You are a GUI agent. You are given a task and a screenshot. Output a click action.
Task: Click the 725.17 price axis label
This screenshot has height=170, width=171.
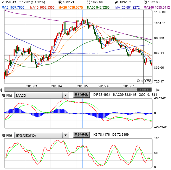pos(159,81)
